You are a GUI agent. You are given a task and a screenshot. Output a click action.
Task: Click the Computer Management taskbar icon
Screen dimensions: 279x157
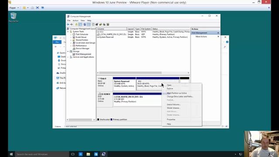(104, 154)
